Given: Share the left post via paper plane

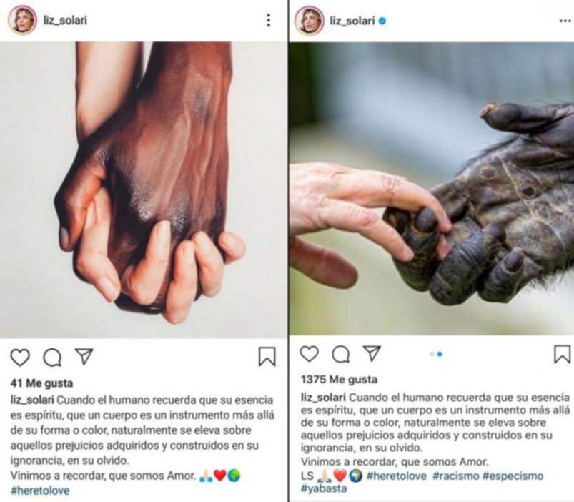Looking at the screenshot, I should tap(84, 356).
